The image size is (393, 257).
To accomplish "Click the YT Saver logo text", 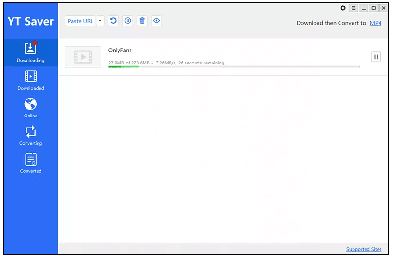I will tap(30, 22).
